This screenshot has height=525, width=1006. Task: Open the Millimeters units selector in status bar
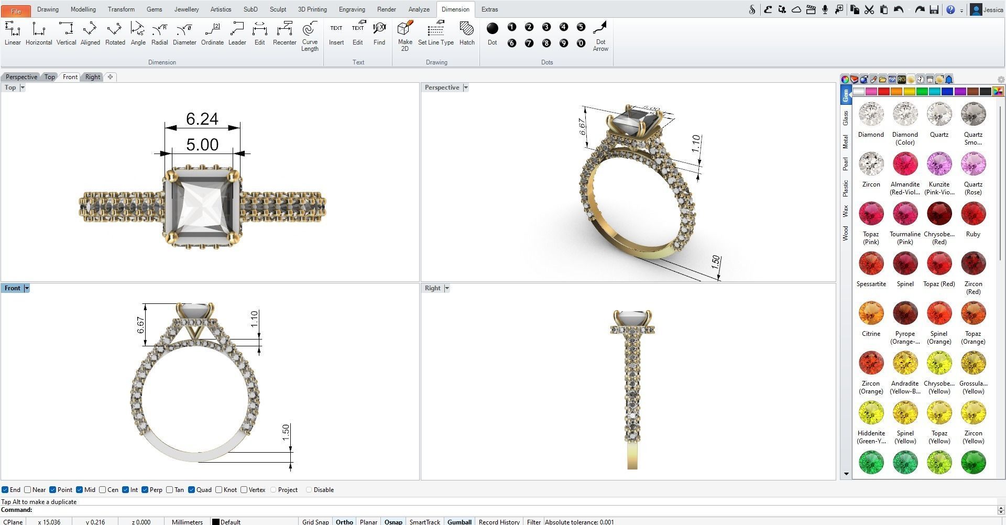click(187, 522)
